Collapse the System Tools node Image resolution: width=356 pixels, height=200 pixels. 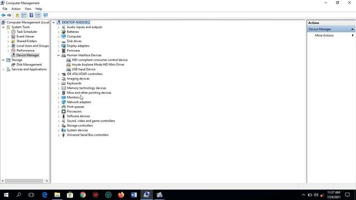[x=3, y=27]
